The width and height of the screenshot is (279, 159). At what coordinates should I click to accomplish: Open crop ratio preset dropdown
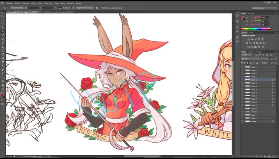tap(19, 8)
